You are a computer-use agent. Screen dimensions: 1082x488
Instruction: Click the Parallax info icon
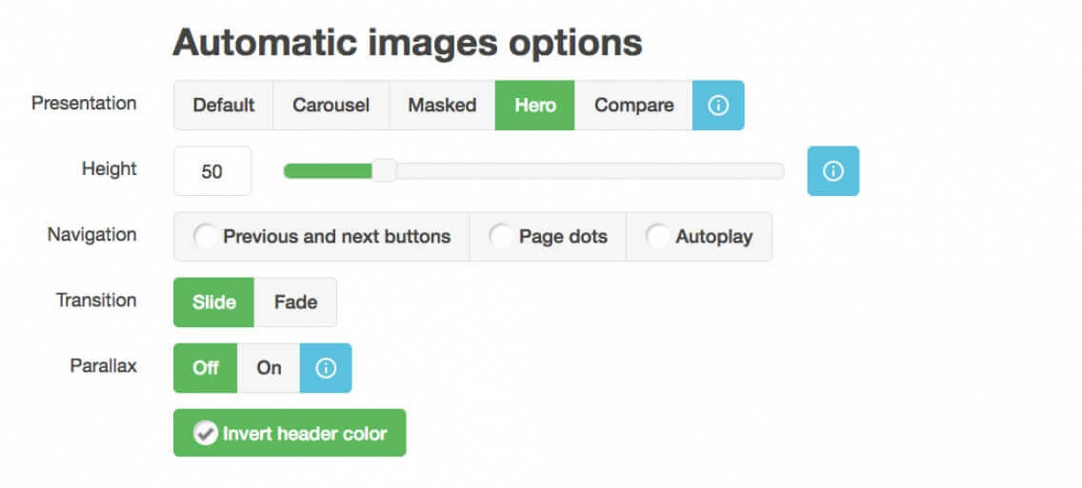[x=326, y=368]
